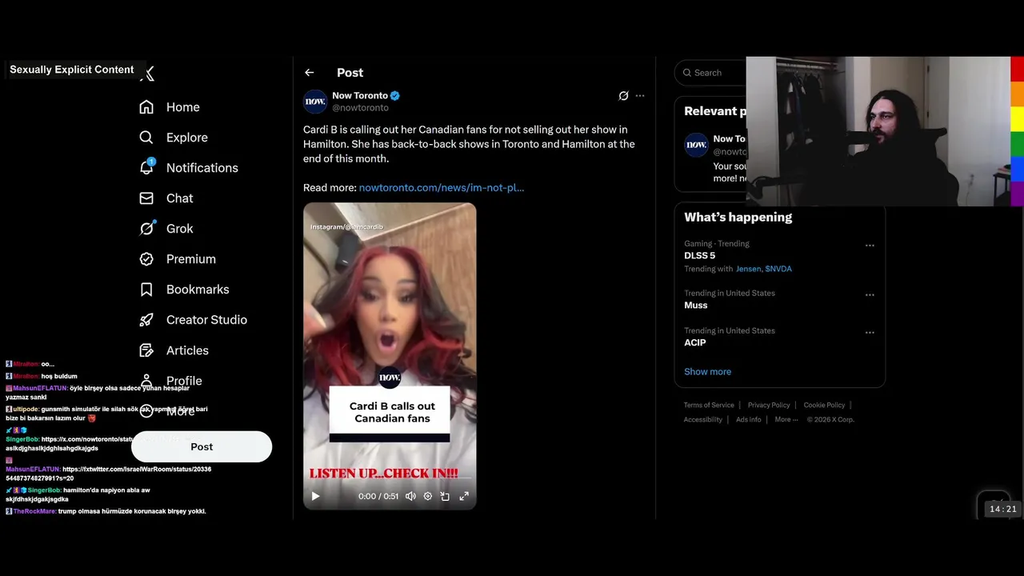Click the white Post button

[x=202, y=446]
